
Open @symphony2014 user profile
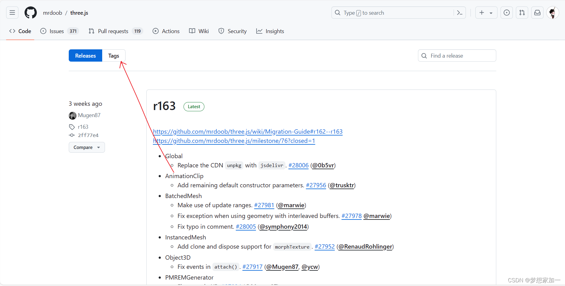[283, 227]
